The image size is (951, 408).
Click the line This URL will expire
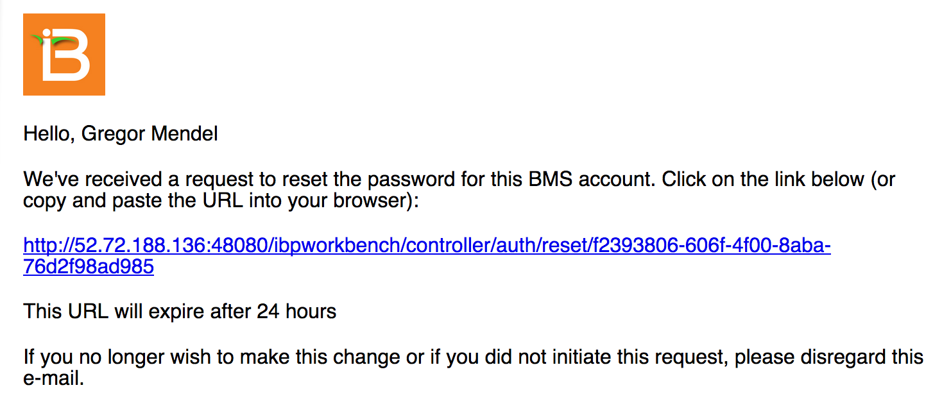(180, 312)
